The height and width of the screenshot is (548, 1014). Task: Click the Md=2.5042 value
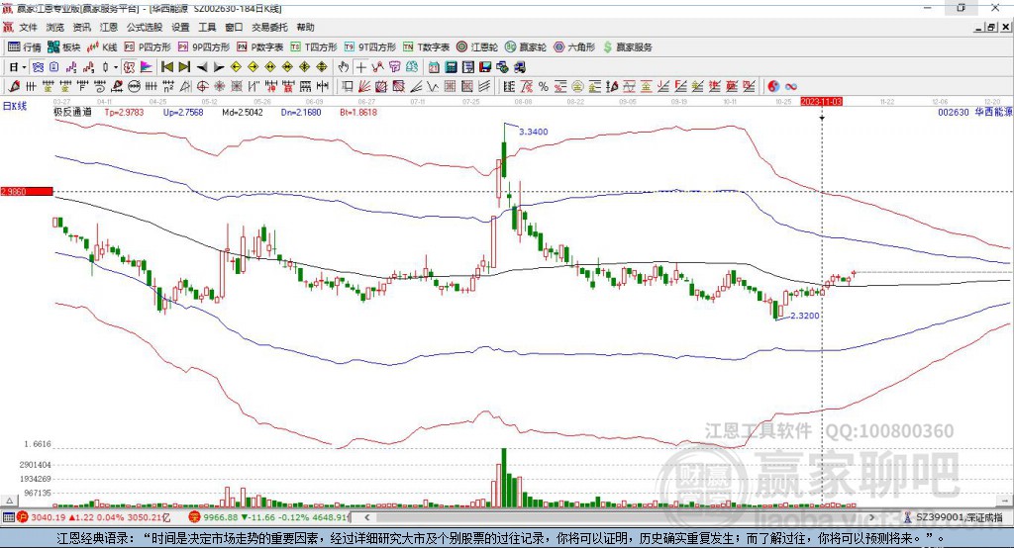click(x=243, y=112)
